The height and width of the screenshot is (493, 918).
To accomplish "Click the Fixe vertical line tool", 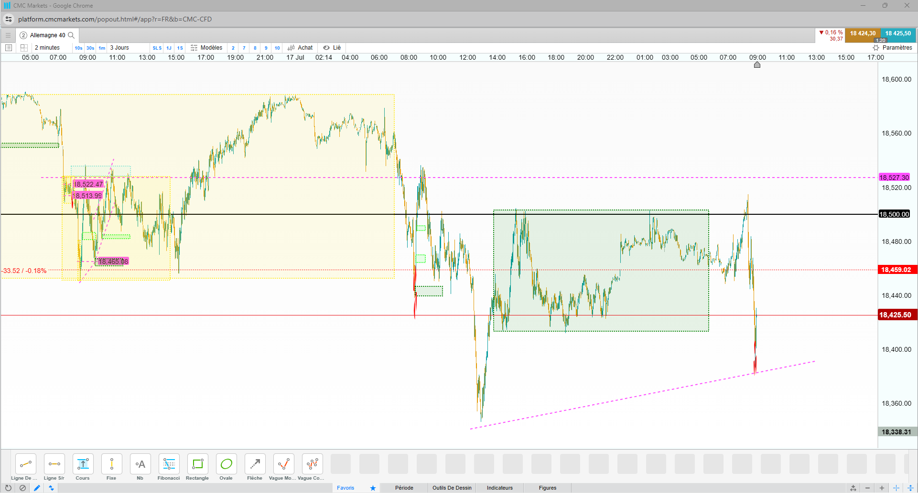I will 111,467.
